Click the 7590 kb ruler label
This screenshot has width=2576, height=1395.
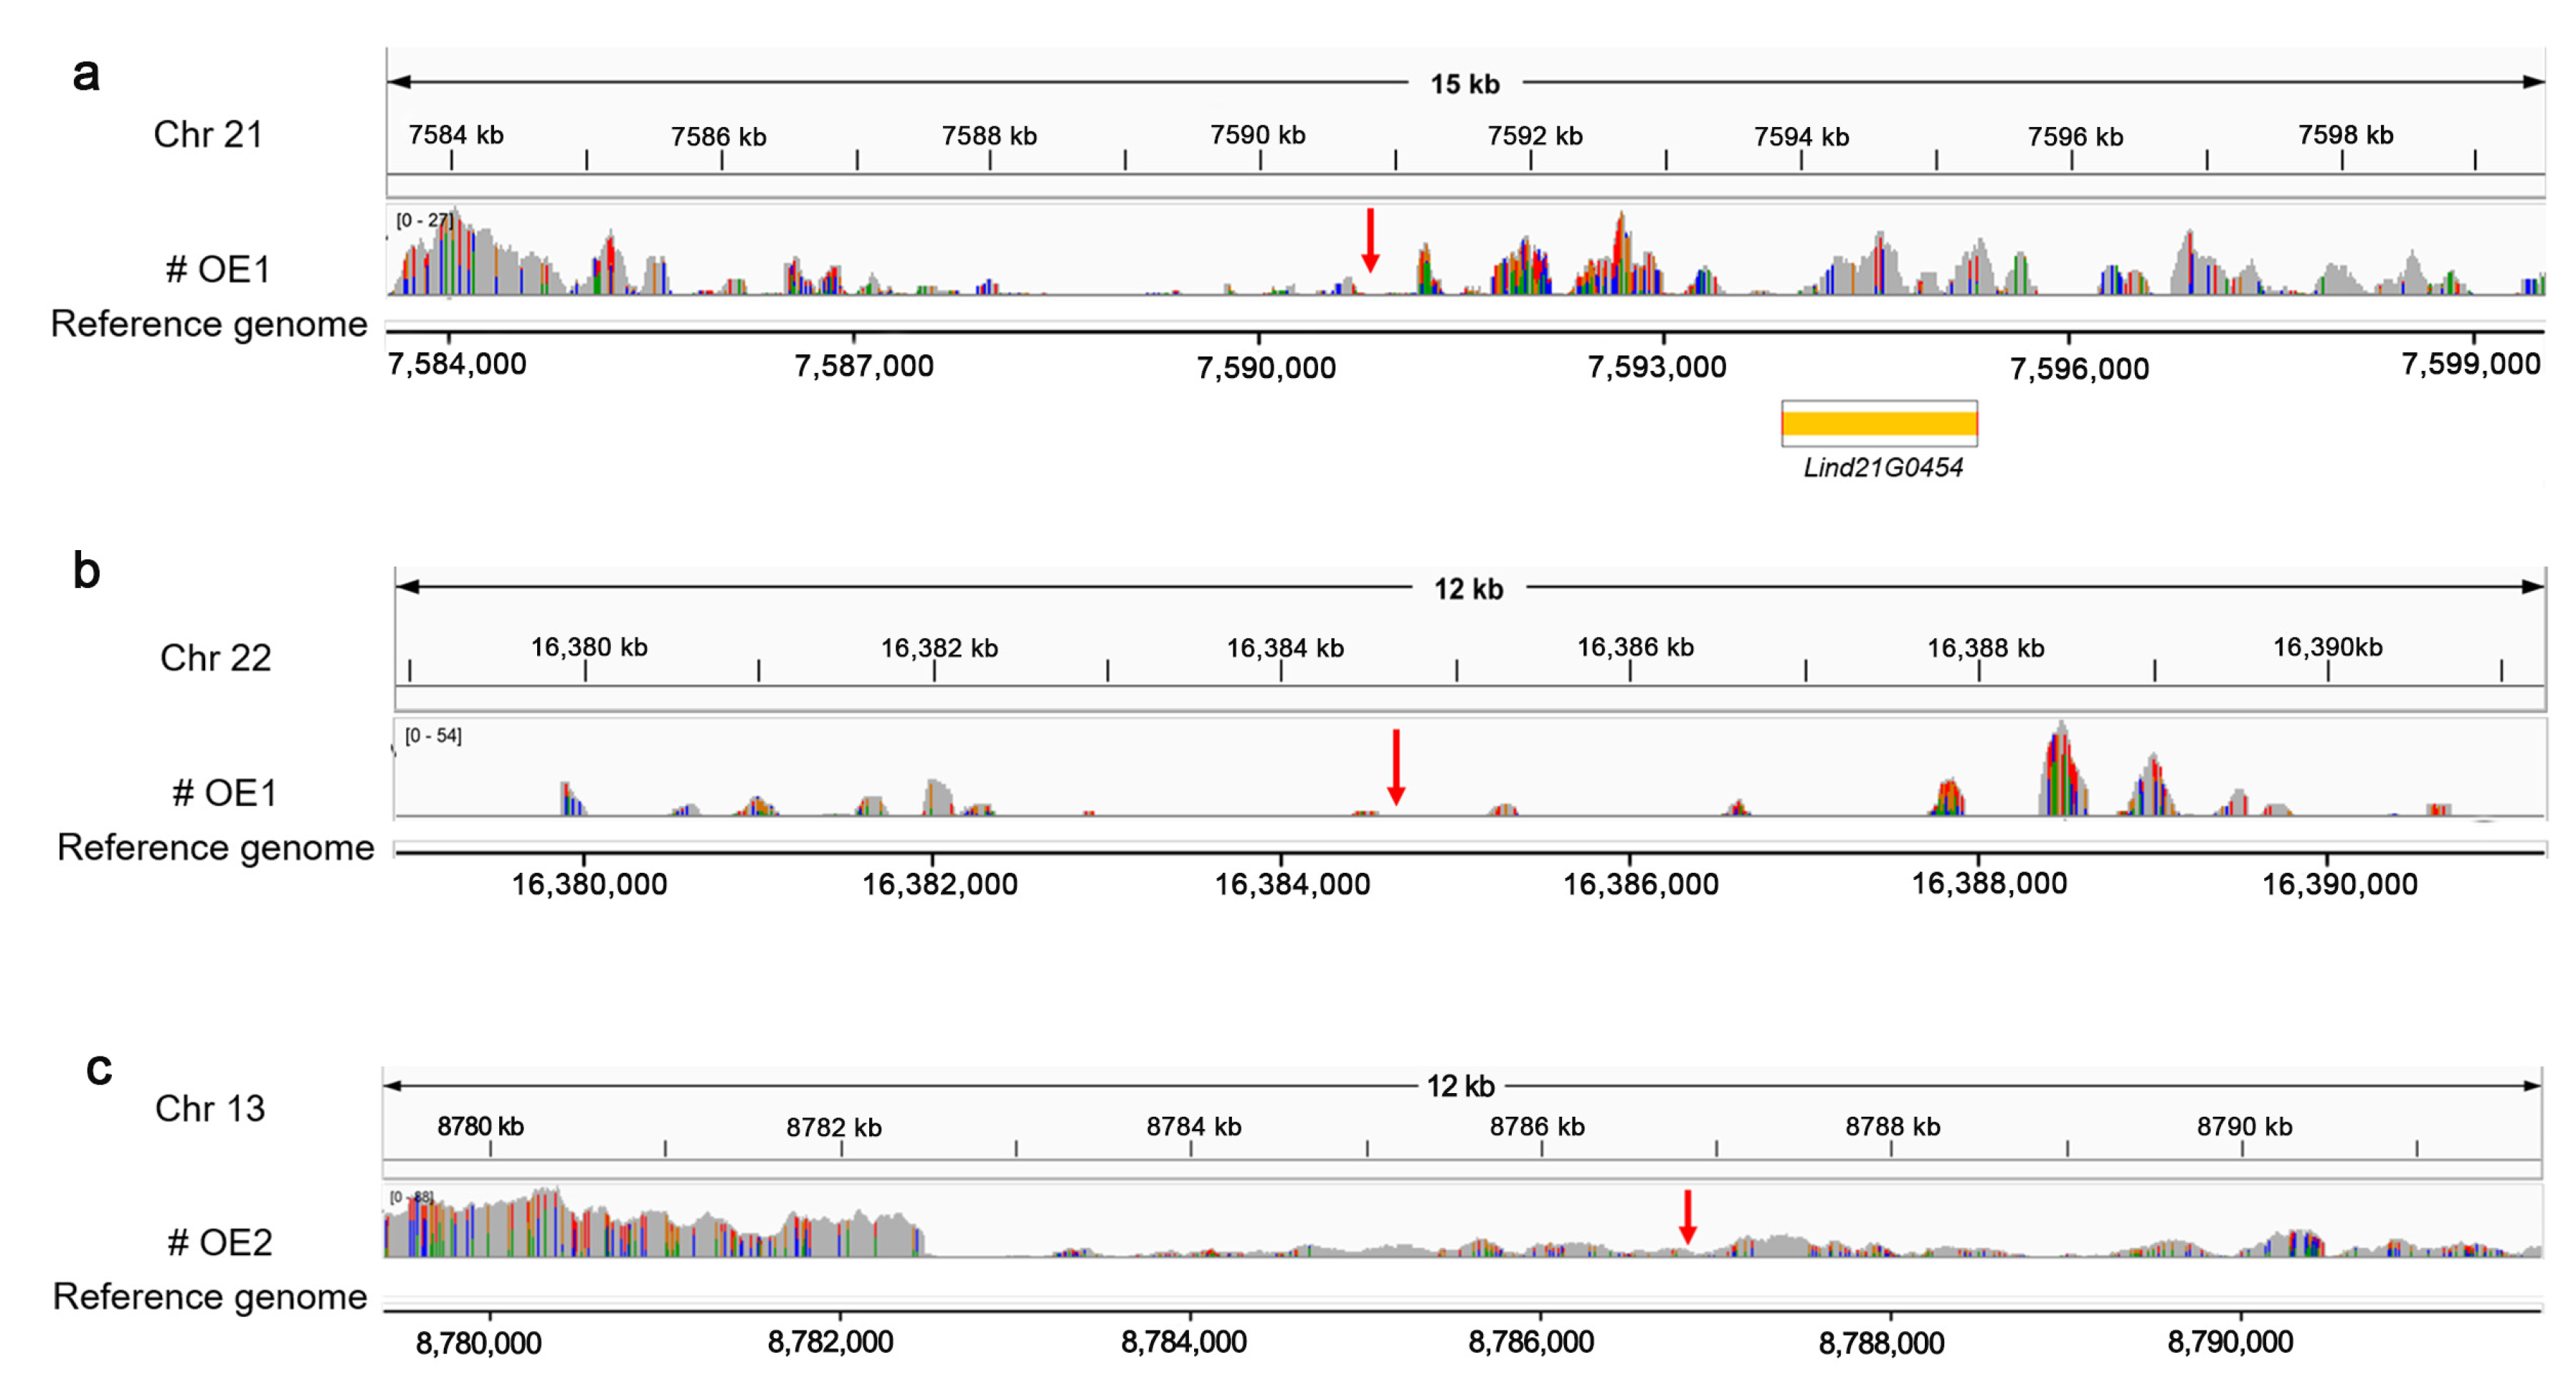click(1258, 134)
